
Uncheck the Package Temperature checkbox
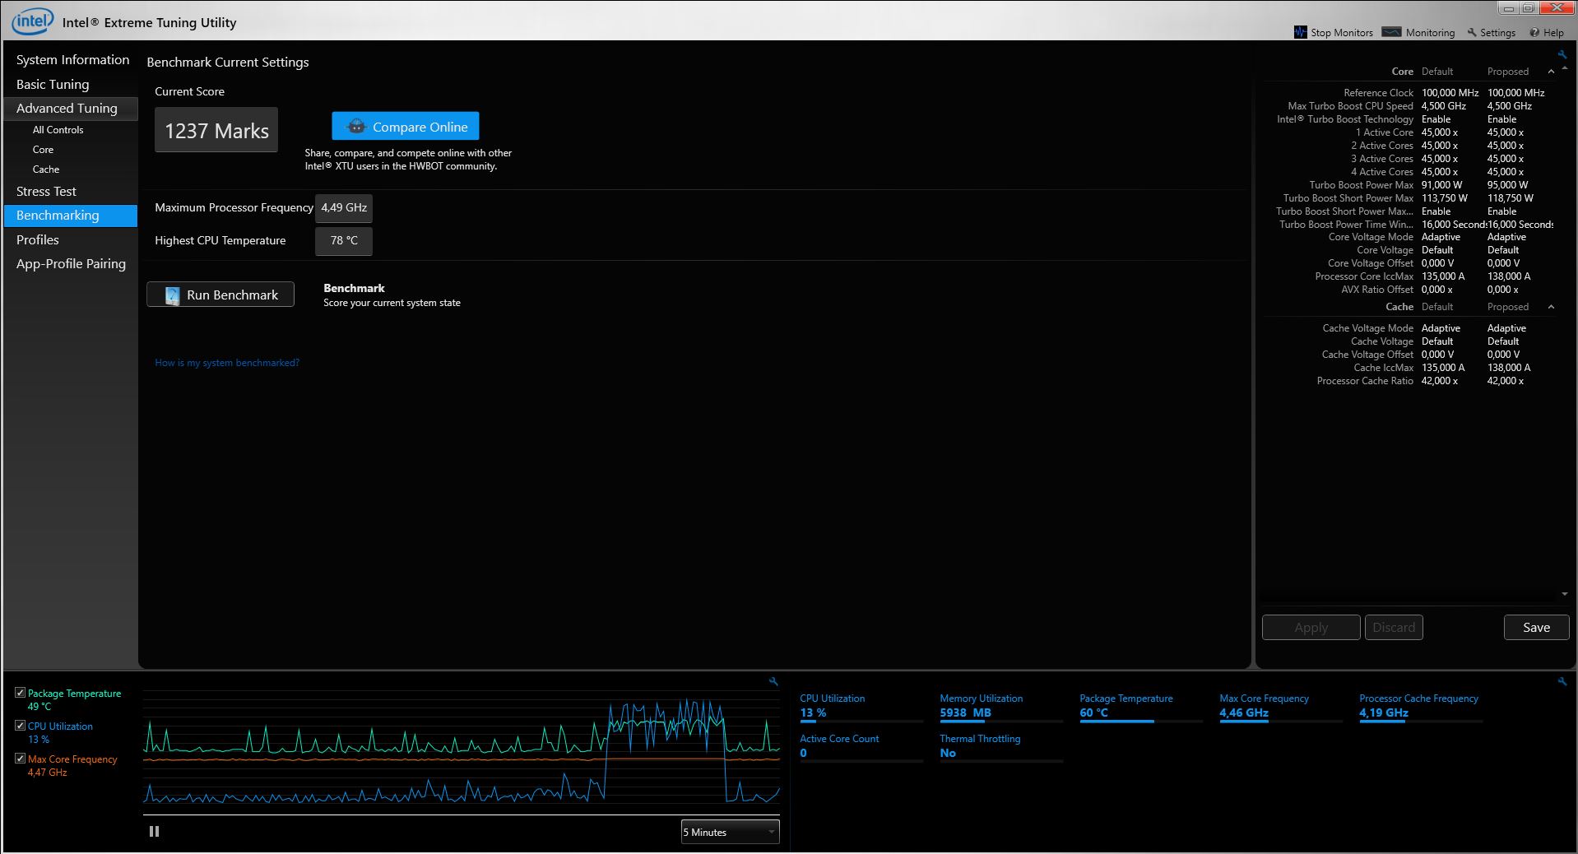(x=20, y=693)
